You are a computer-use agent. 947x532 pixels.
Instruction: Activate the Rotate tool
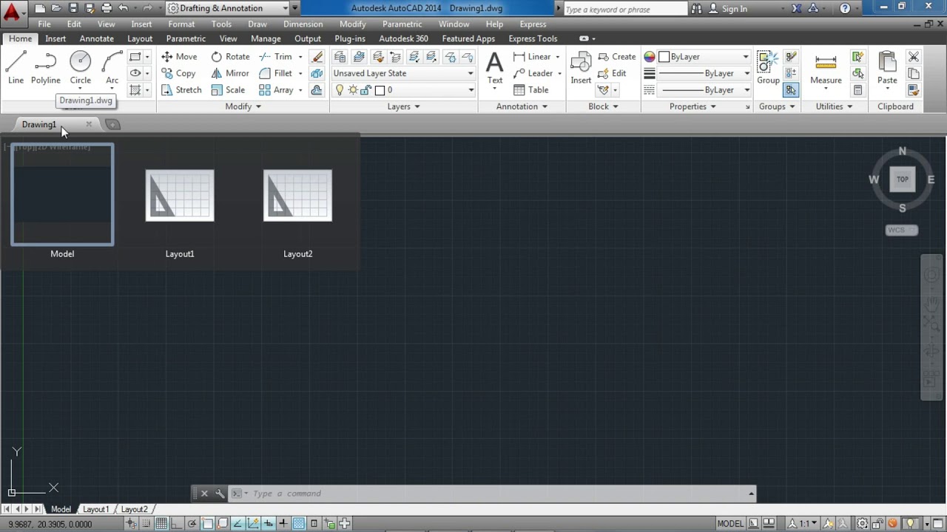[230, 57]
